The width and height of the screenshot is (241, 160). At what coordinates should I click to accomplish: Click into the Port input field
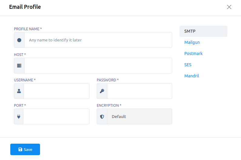coord(56,116)
